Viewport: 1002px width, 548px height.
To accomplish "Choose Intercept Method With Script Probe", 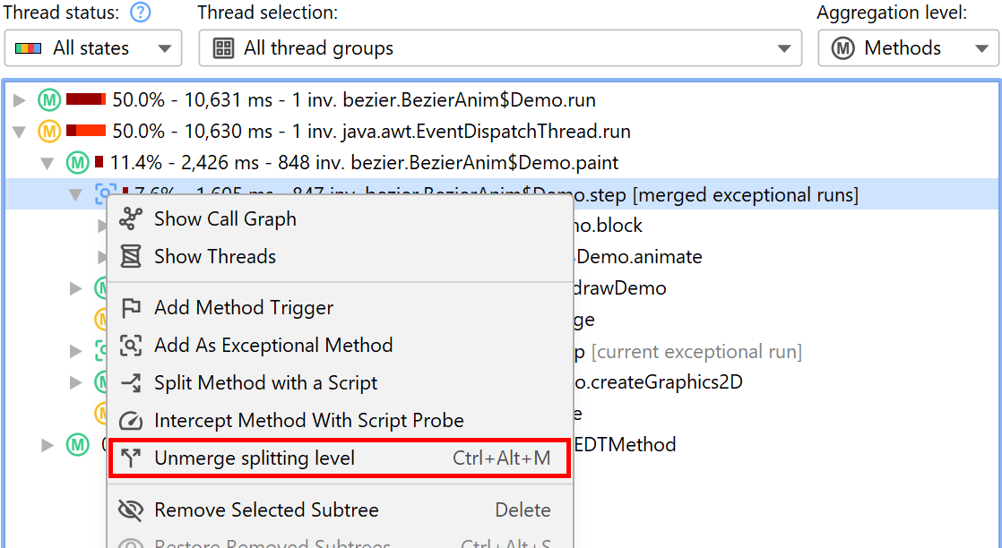I will pyautogui.click(x=308, y=421).
